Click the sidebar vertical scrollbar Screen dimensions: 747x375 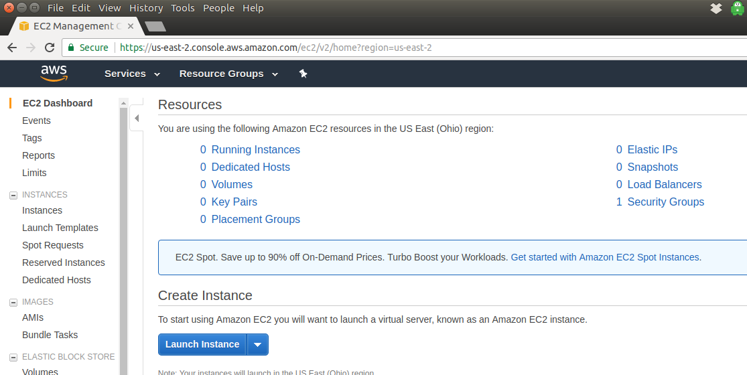(x=124, y=241)
